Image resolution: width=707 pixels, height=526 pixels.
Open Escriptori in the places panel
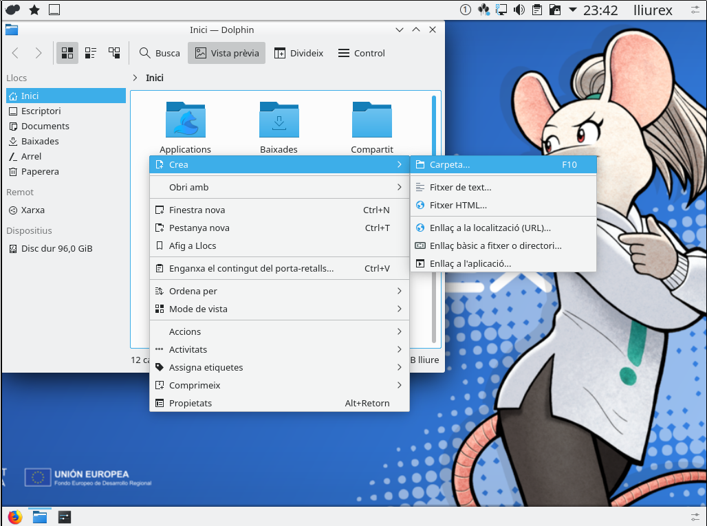coord(66,111)
